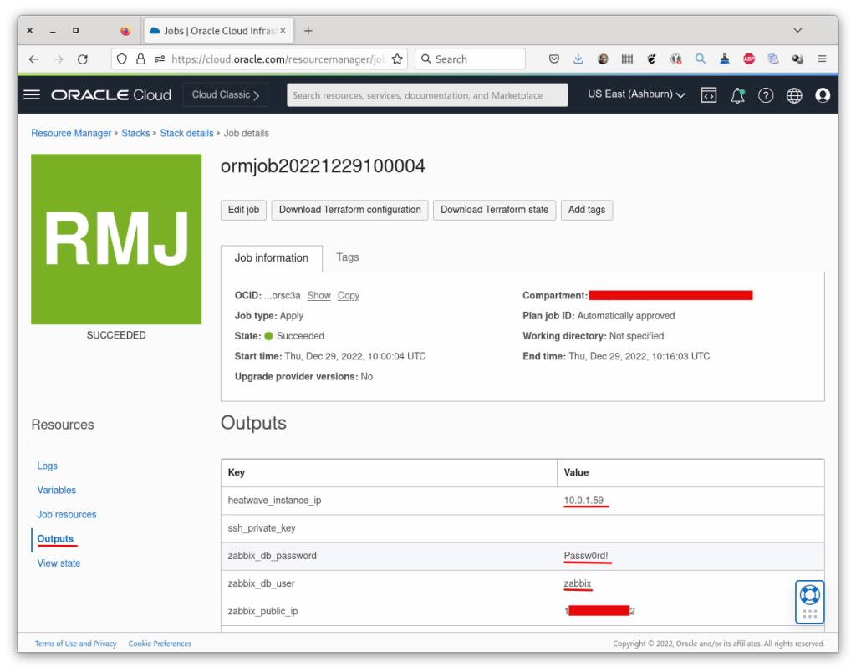Select Outputs in Resources sidebar

click(x=55, y=539)
